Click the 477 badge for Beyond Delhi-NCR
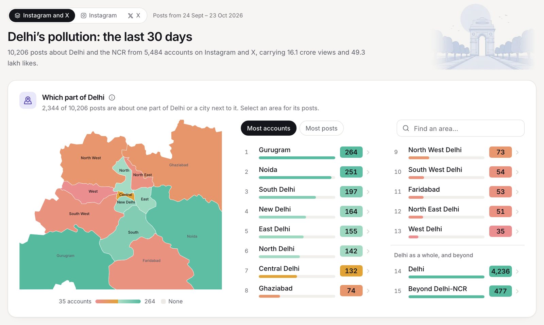The image size is (544, 325). (x=500, y=291)
